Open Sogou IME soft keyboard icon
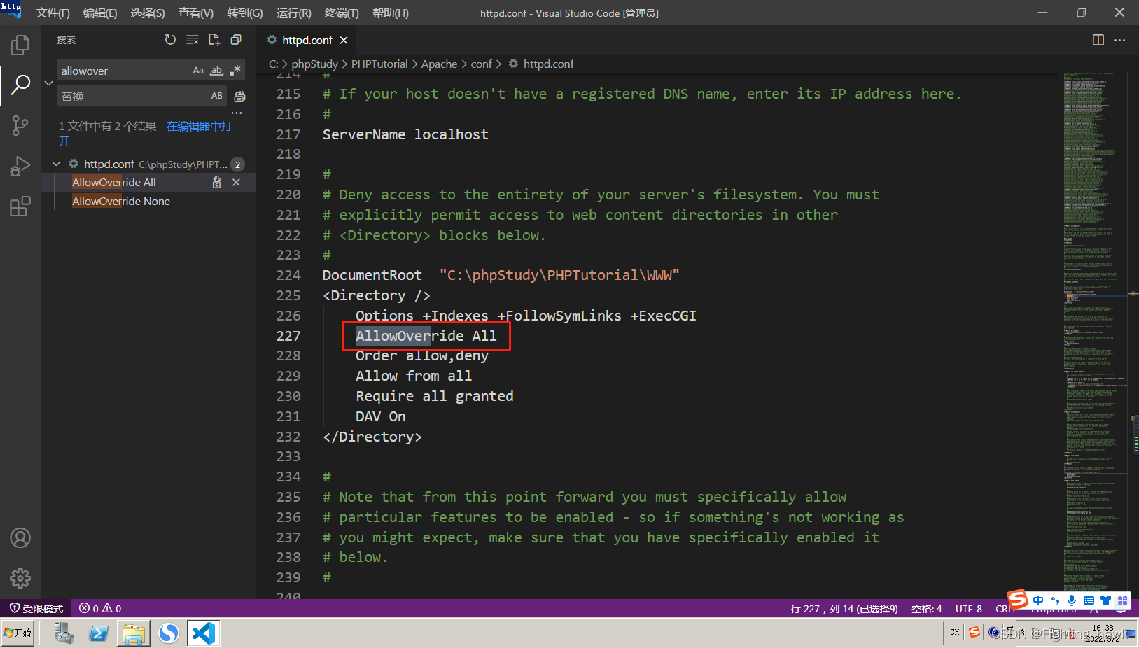The width and height of the screenshot is (1139, 648). point(1089,600)
